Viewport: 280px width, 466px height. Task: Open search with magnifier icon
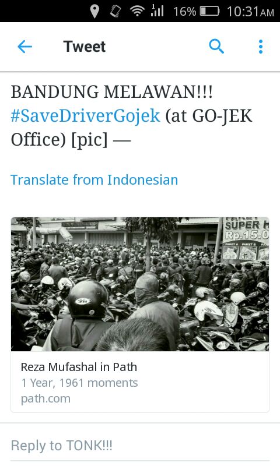click(216, 46)
